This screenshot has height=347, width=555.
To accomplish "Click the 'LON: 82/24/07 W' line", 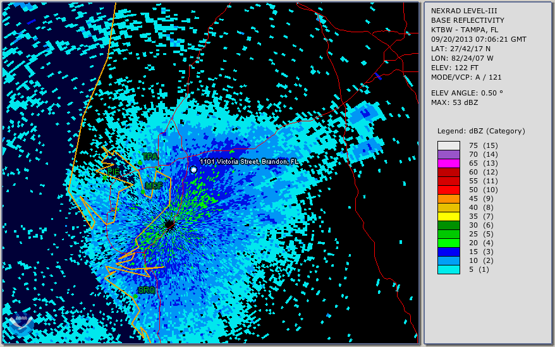I will [462, 58].
